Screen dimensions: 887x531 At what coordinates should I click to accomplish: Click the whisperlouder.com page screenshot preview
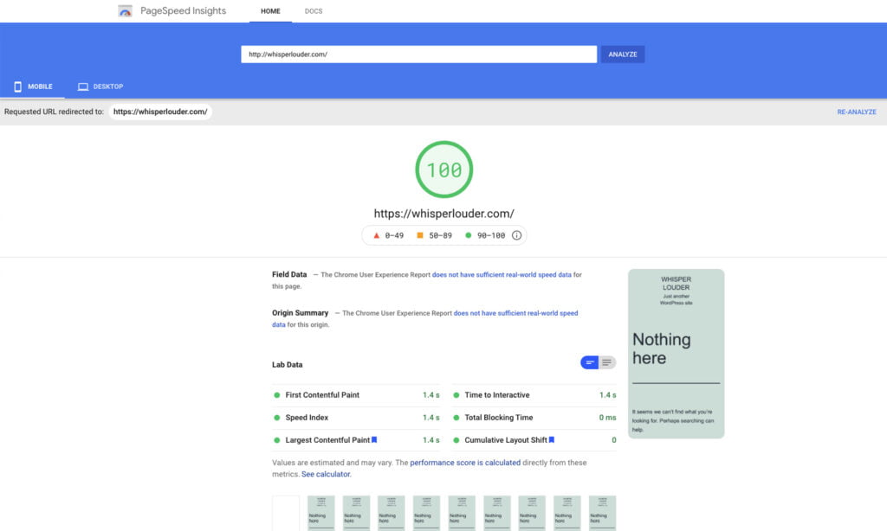(x=676, y=354)
